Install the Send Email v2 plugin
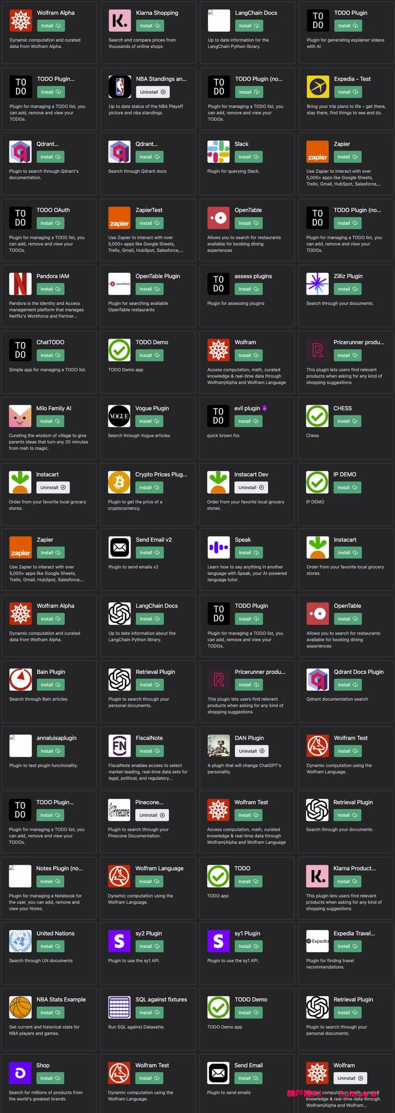Viewport: 395px width, 1113px height. point(149,553)
